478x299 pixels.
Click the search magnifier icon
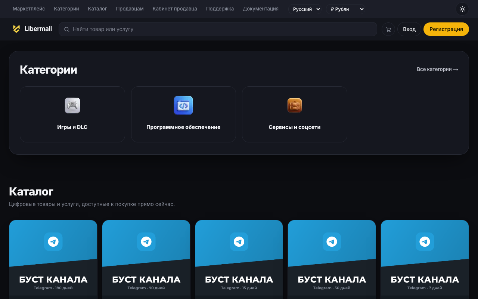[x=67, y=29]
